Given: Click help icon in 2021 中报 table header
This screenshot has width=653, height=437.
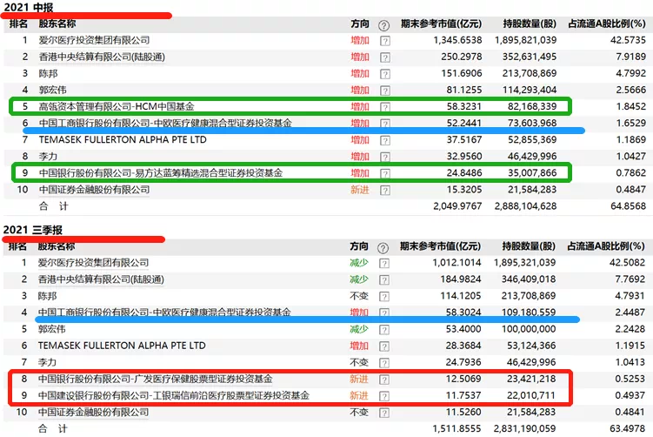Looking at the screenshot, I should 383,25.
